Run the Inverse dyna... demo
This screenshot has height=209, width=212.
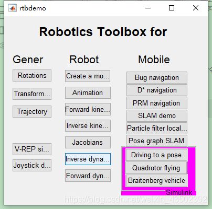(x=88, y=159)
